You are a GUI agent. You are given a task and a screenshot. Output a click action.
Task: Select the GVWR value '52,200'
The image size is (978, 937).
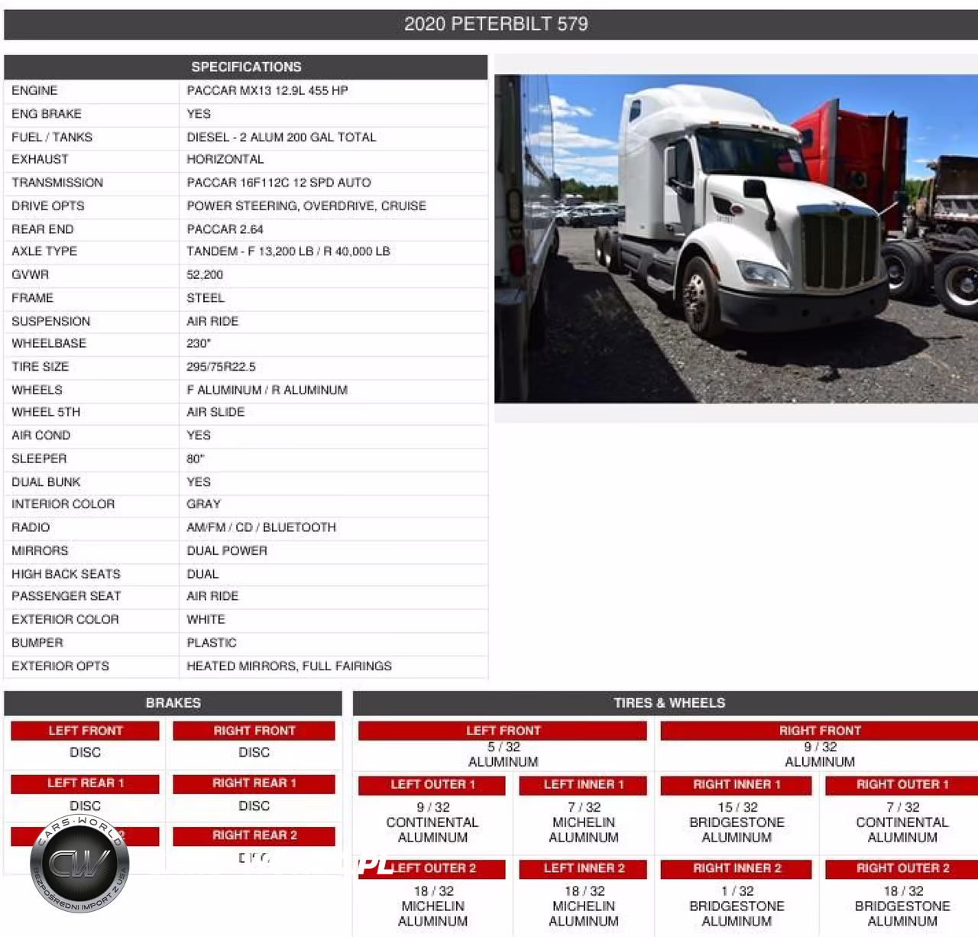205,275
